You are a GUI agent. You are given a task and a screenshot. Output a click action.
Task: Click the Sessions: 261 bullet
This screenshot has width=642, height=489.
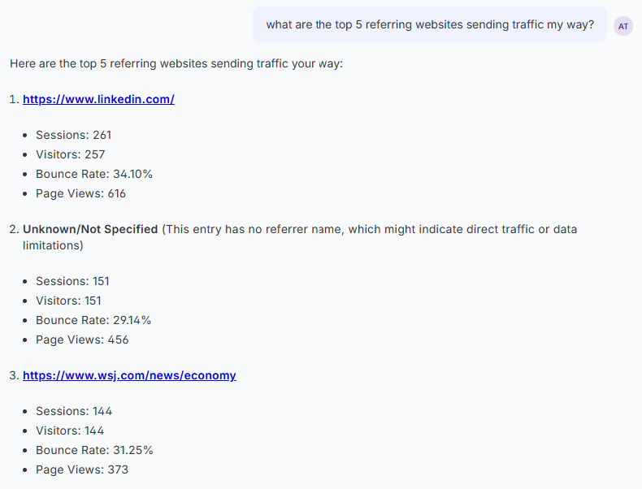coord(74,135)
